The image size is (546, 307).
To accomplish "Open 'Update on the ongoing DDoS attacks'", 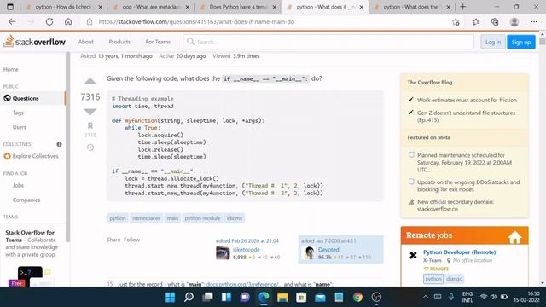I will click(468, 186).
